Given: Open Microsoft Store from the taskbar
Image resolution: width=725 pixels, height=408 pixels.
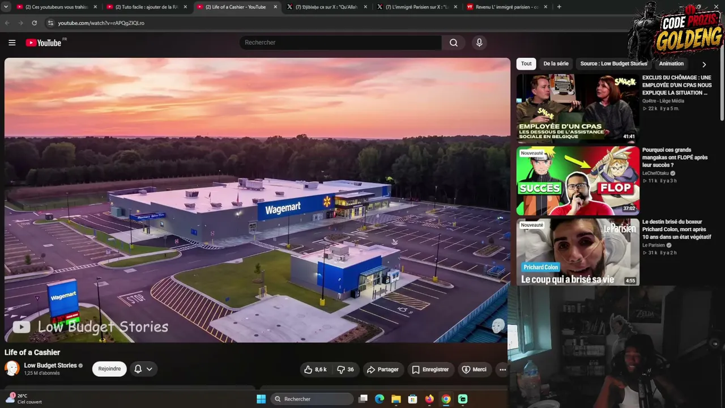Looking at the screenshot, I should pos(413,399).
